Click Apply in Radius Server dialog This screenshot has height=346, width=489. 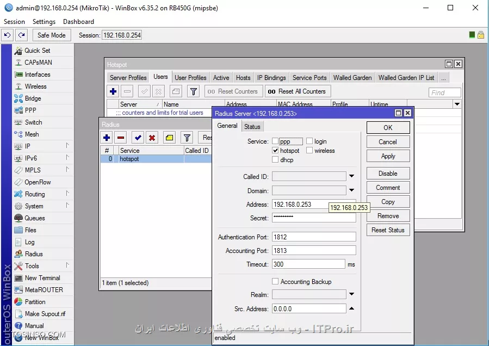pos(388,156)
